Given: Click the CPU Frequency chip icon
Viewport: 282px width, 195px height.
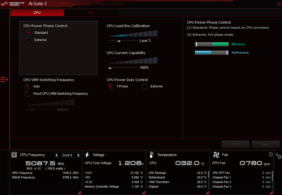Looking at the screenshot, I should pos(14,155).
